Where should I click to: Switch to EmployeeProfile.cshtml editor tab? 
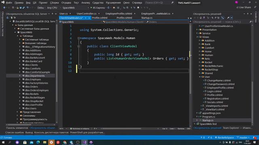coord(119,14)
